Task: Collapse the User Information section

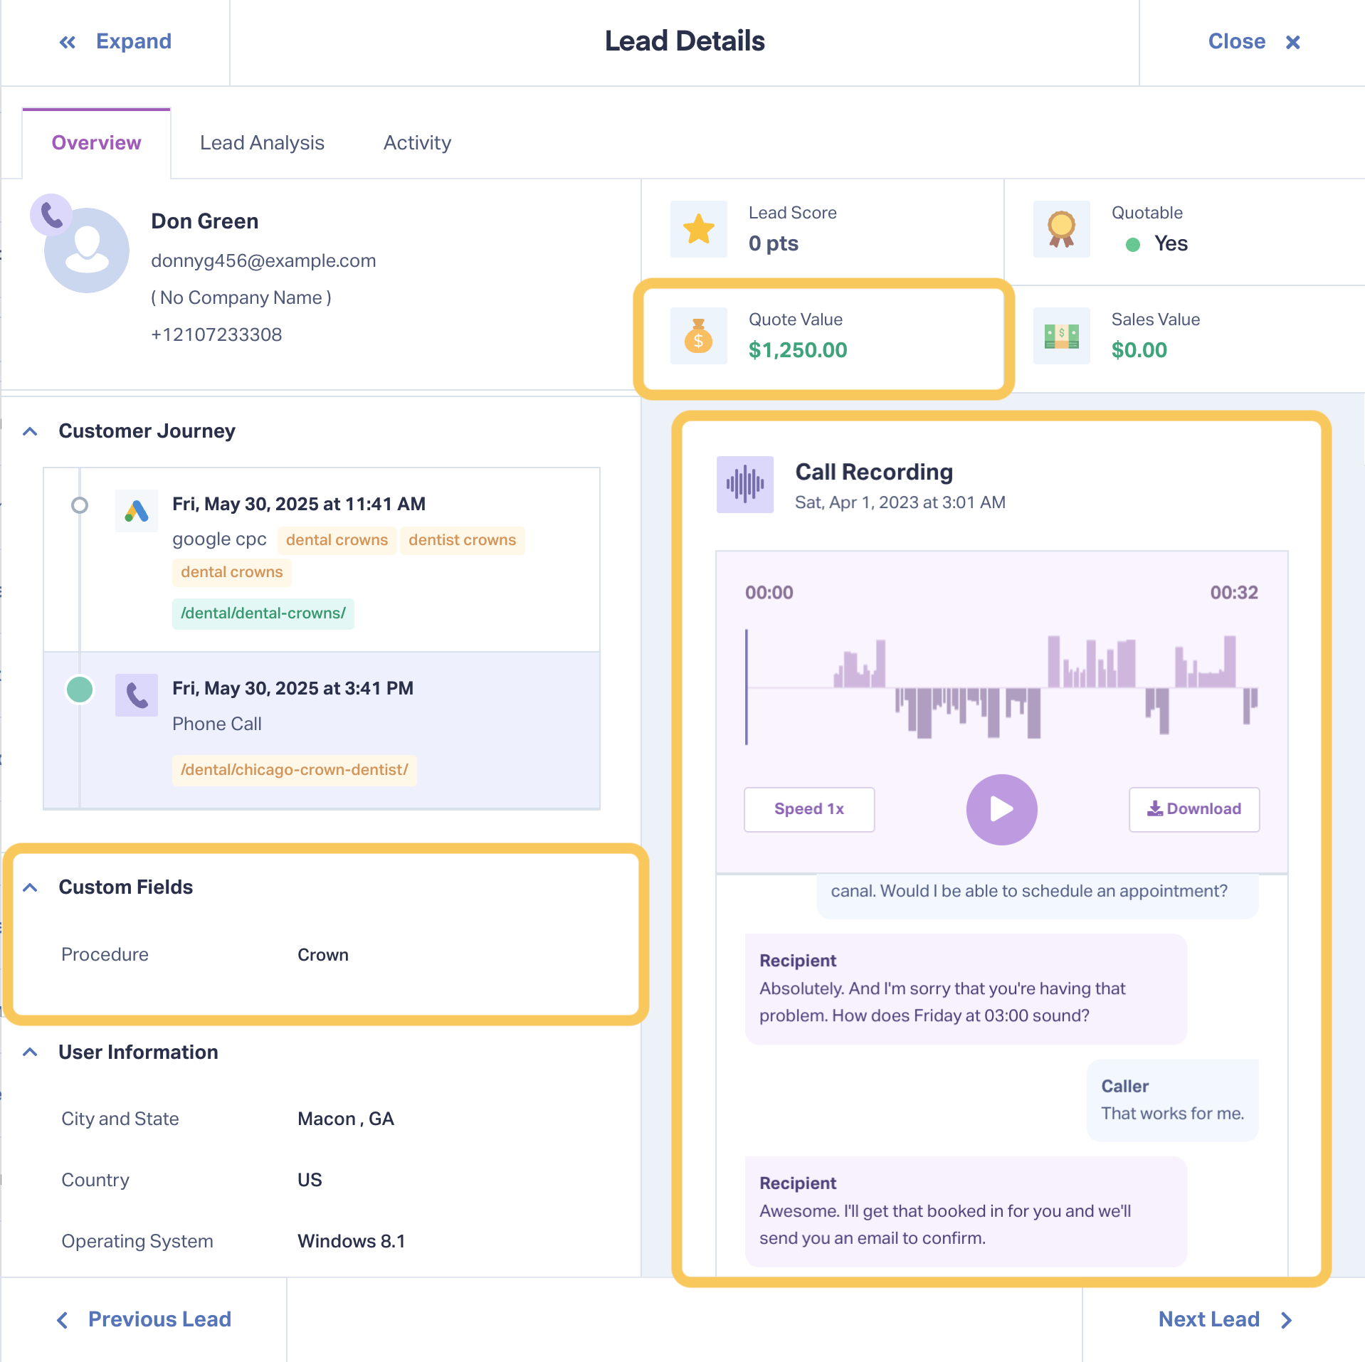Action: [30, 1052]
